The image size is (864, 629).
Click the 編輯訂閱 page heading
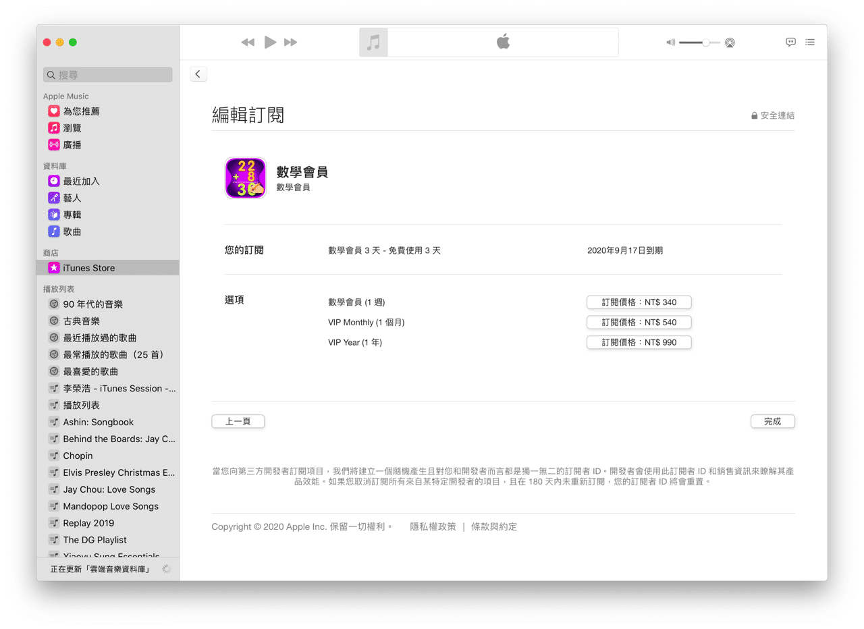[x=248, y=115]
